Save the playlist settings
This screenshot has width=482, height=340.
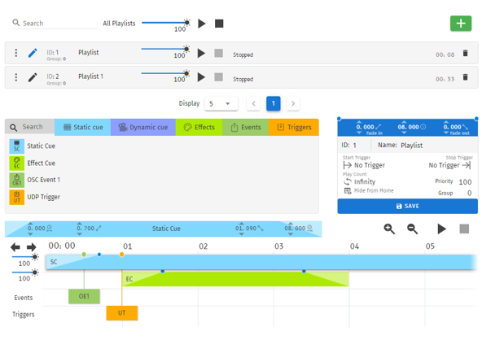tap(408, 206)
